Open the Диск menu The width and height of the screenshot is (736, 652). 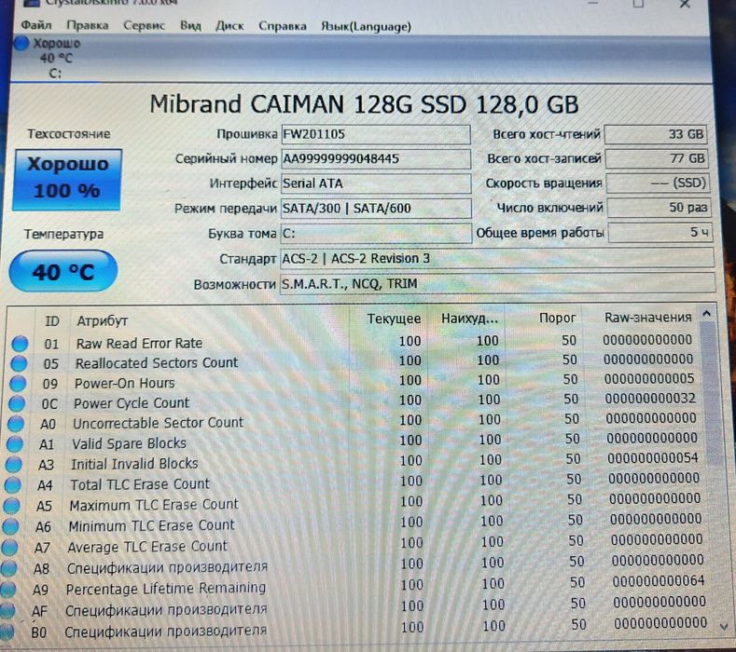(229, 26)
